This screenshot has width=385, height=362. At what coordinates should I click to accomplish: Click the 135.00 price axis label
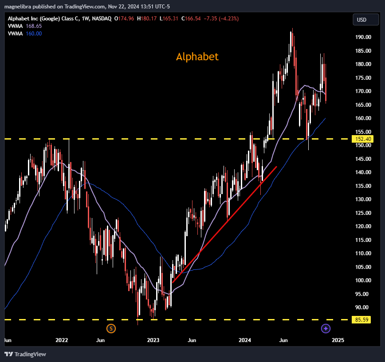point(363,186)
